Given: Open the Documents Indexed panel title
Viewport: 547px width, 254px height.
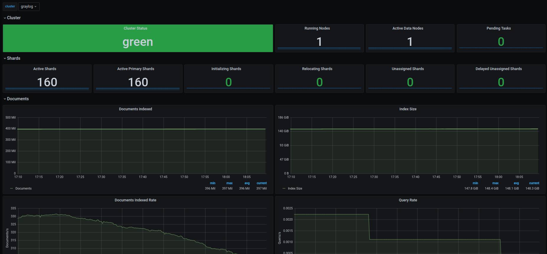Looking at the screenshot, I should [136, 109].
